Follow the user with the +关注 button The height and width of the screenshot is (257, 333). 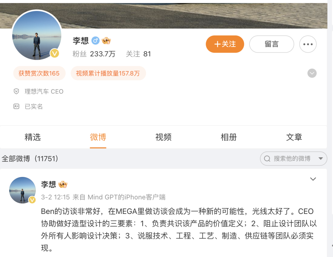point(225,44)
